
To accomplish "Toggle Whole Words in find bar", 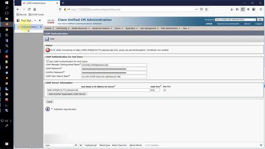I will pos(136,145).
